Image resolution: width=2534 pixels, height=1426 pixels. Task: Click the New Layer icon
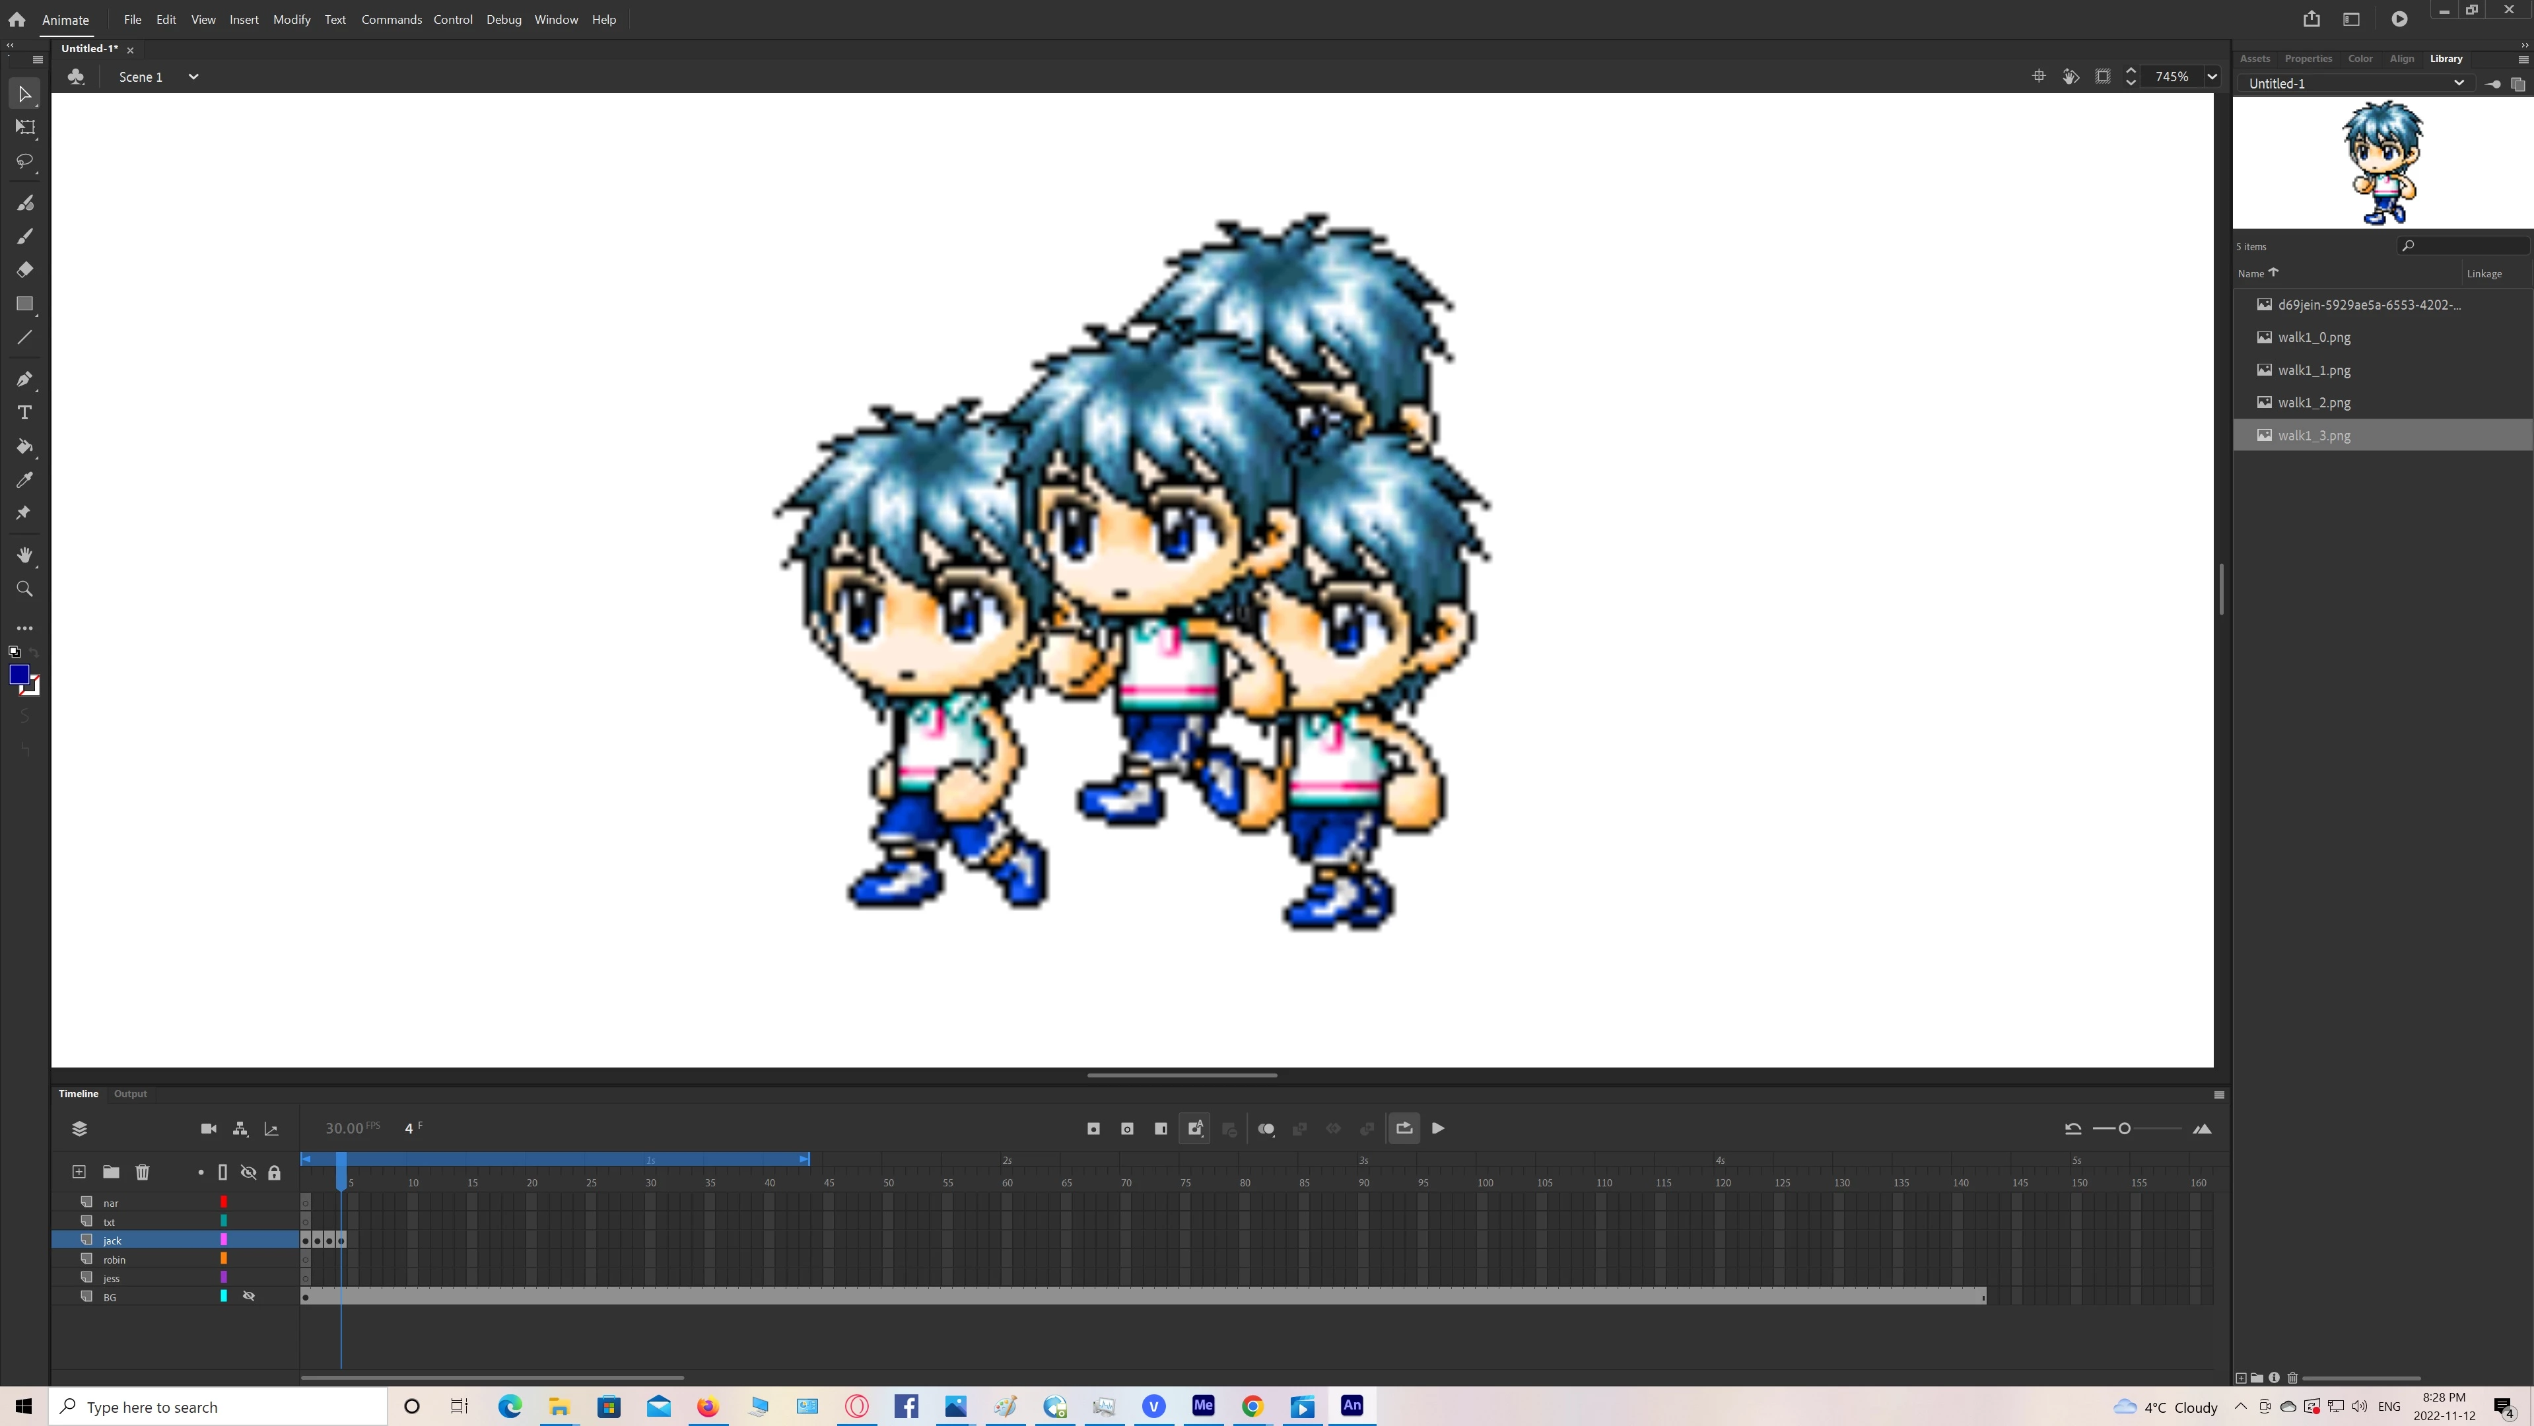coord(79,1172)
